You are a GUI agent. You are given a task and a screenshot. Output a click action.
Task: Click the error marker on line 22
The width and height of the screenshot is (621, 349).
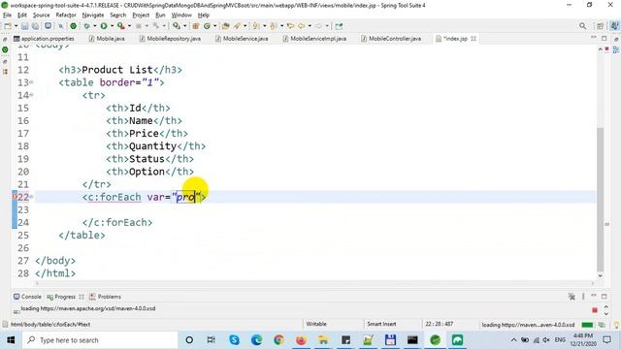(15, 197)
